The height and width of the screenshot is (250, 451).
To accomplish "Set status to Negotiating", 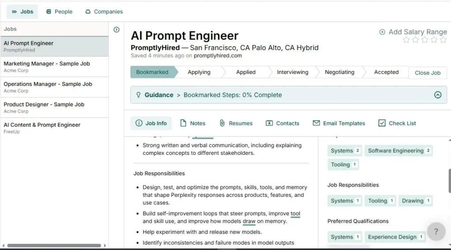I will [x=340, y=72].
